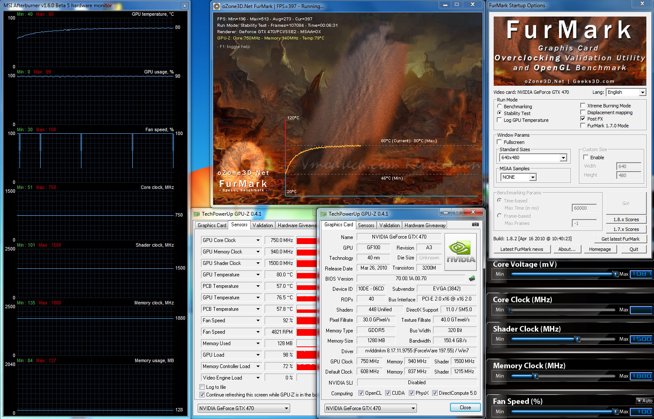This screenshot has width=654, height=419.
Task: Click the Custom Size Height field
Action: coord(628,175)
